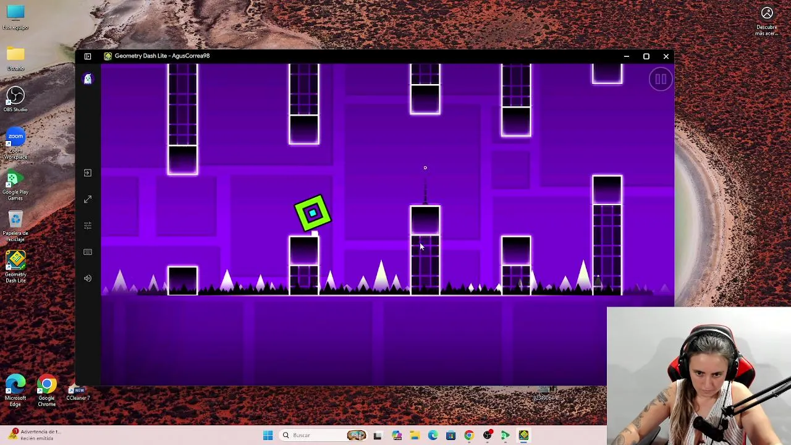Open Microsoft Edge from taskbar
The image size is (791, 445).
click(433, 435)
